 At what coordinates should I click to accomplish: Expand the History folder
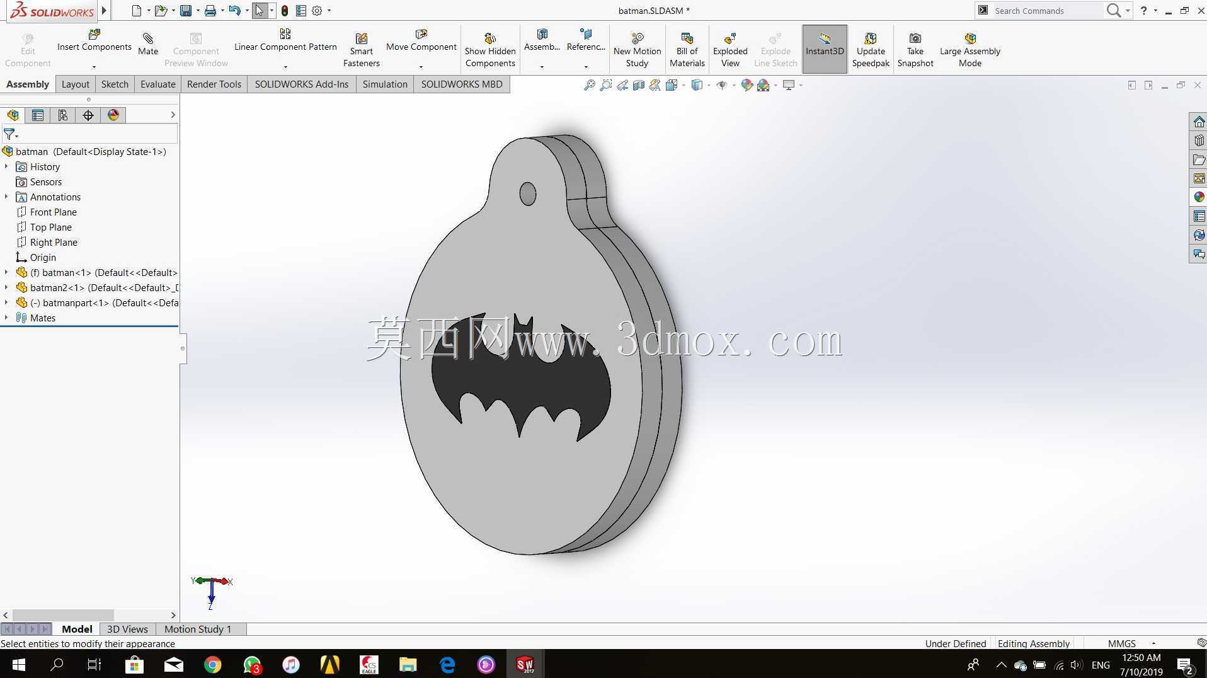6,166
